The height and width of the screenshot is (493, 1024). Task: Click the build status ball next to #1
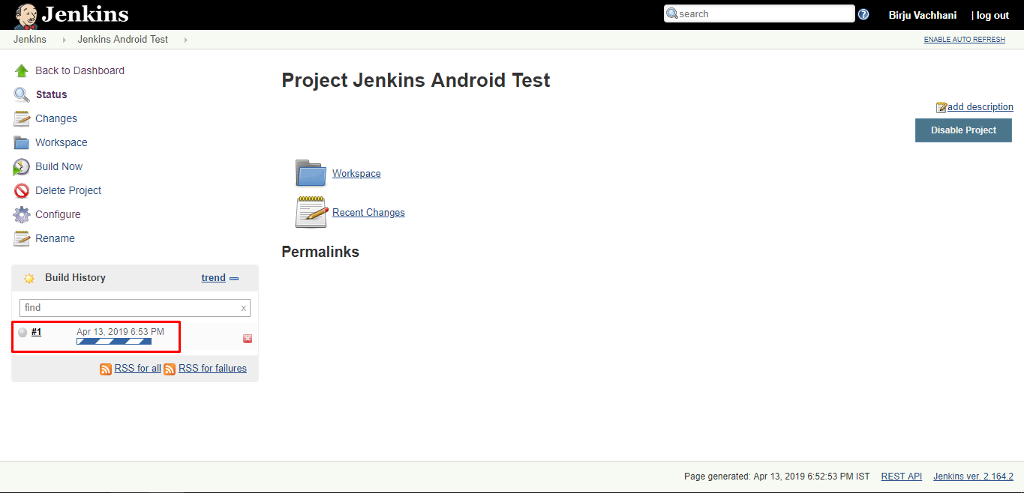23,332
